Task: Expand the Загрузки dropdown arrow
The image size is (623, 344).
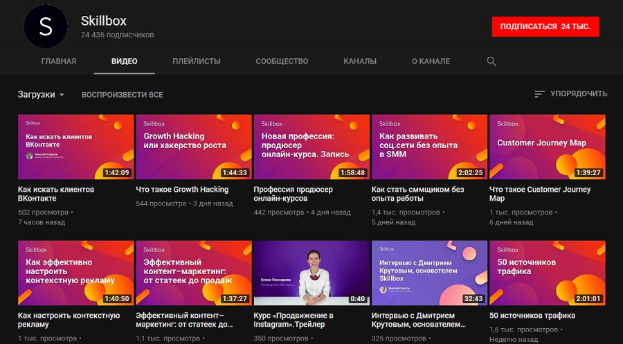Action: click(x=62, y=95)
